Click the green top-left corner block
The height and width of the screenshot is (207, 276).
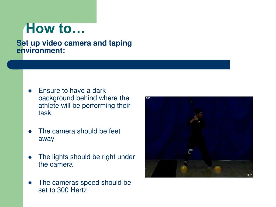click(x=48, y=11)
